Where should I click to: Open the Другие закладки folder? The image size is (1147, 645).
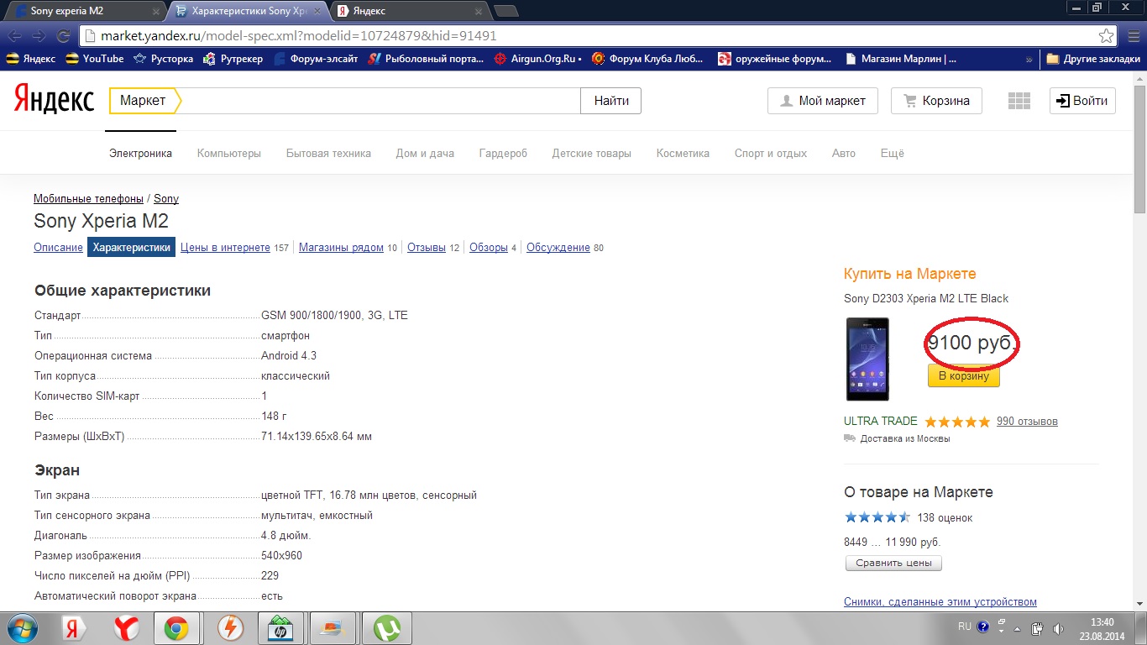[x=1093, y=59]
